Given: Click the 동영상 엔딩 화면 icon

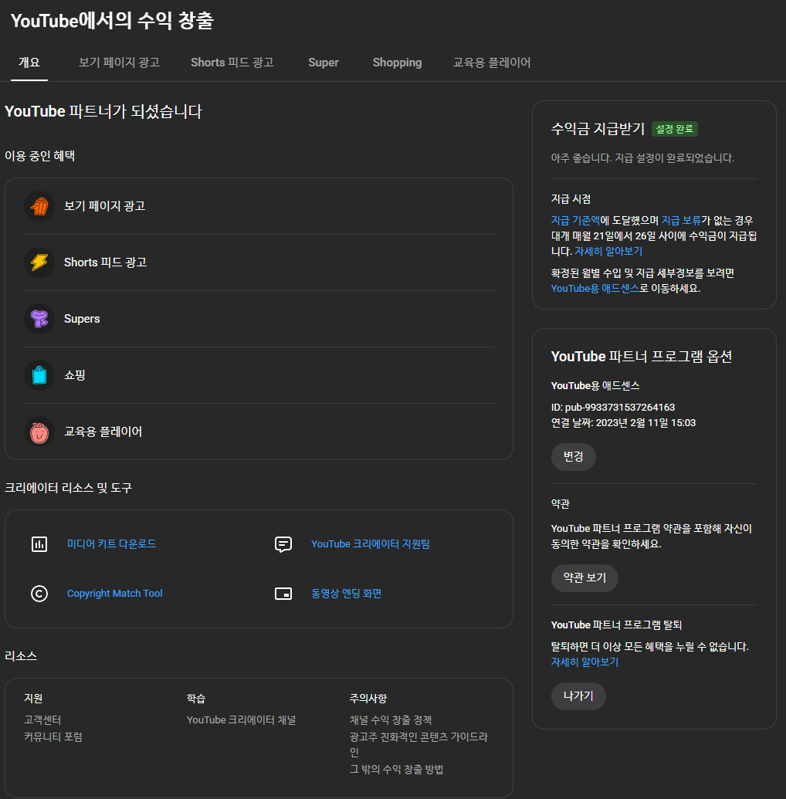Looking at the screenshot, I should [x=283, y=594].
